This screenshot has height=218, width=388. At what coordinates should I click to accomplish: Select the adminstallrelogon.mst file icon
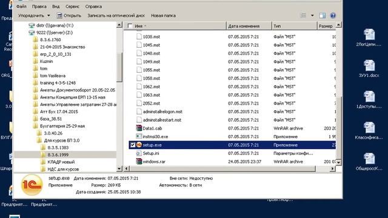139,111
